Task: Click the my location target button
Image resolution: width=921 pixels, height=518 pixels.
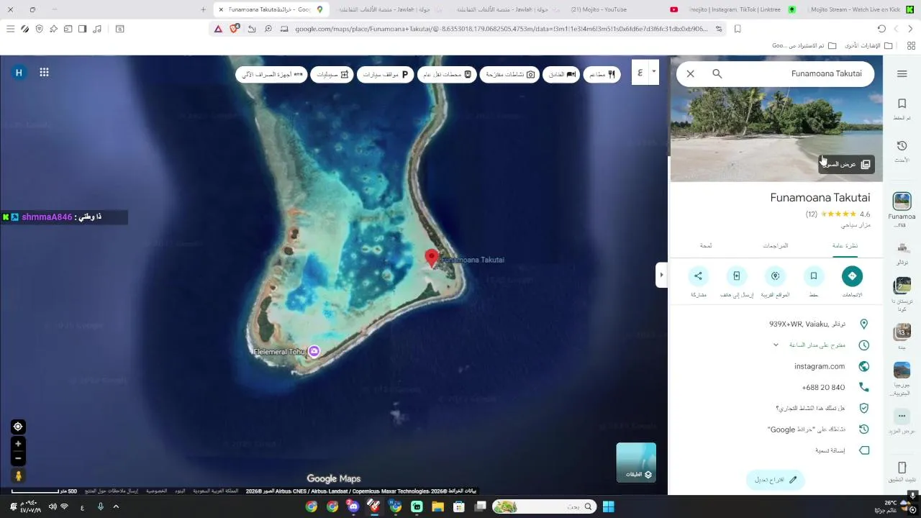Action: (x=19, y=427)
